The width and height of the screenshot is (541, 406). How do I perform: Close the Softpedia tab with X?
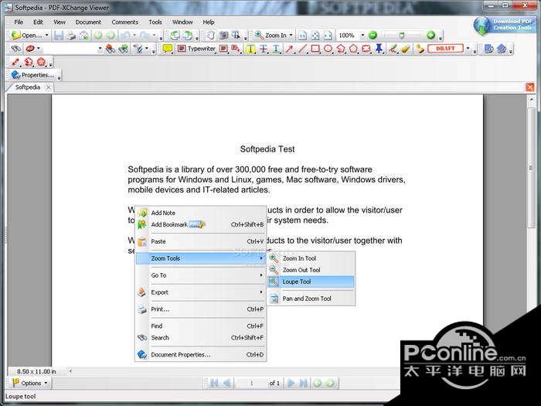[x=48, y=87]
